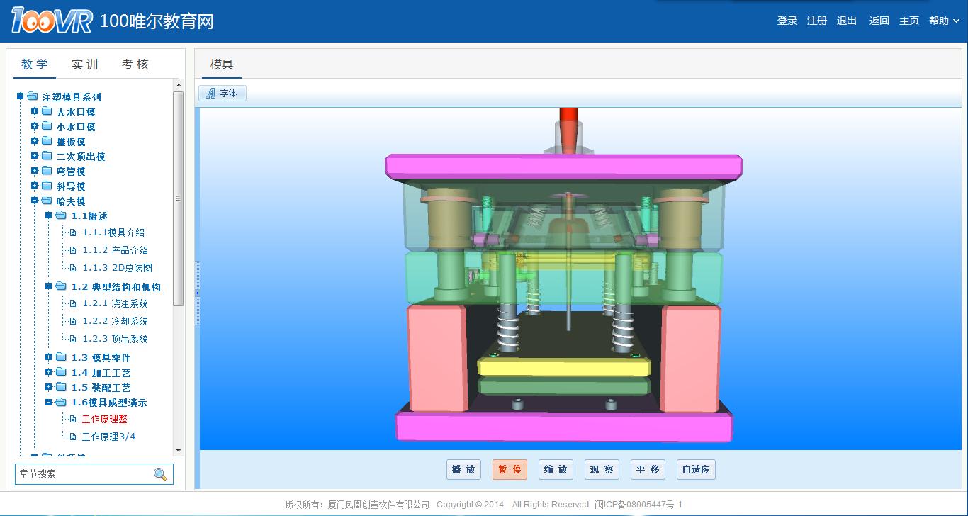
Task: Click the 大水口模 folder icon
Action: (47, 112)
